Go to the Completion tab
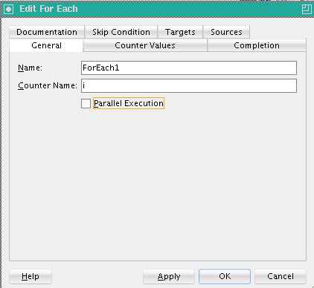Image resolution: width=314 pixels, height=288 pixels. [257, 45]
